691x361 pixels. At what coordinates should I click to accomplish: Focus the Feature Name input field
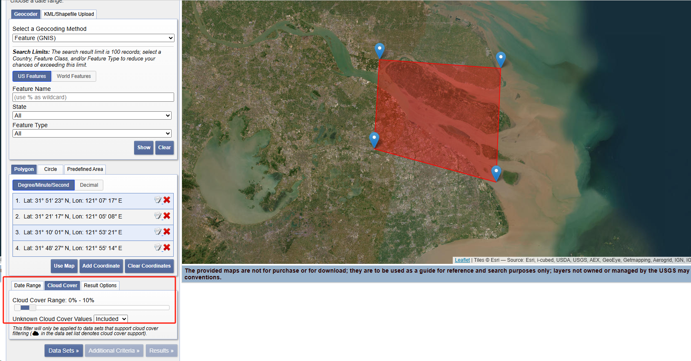[93, 97]
